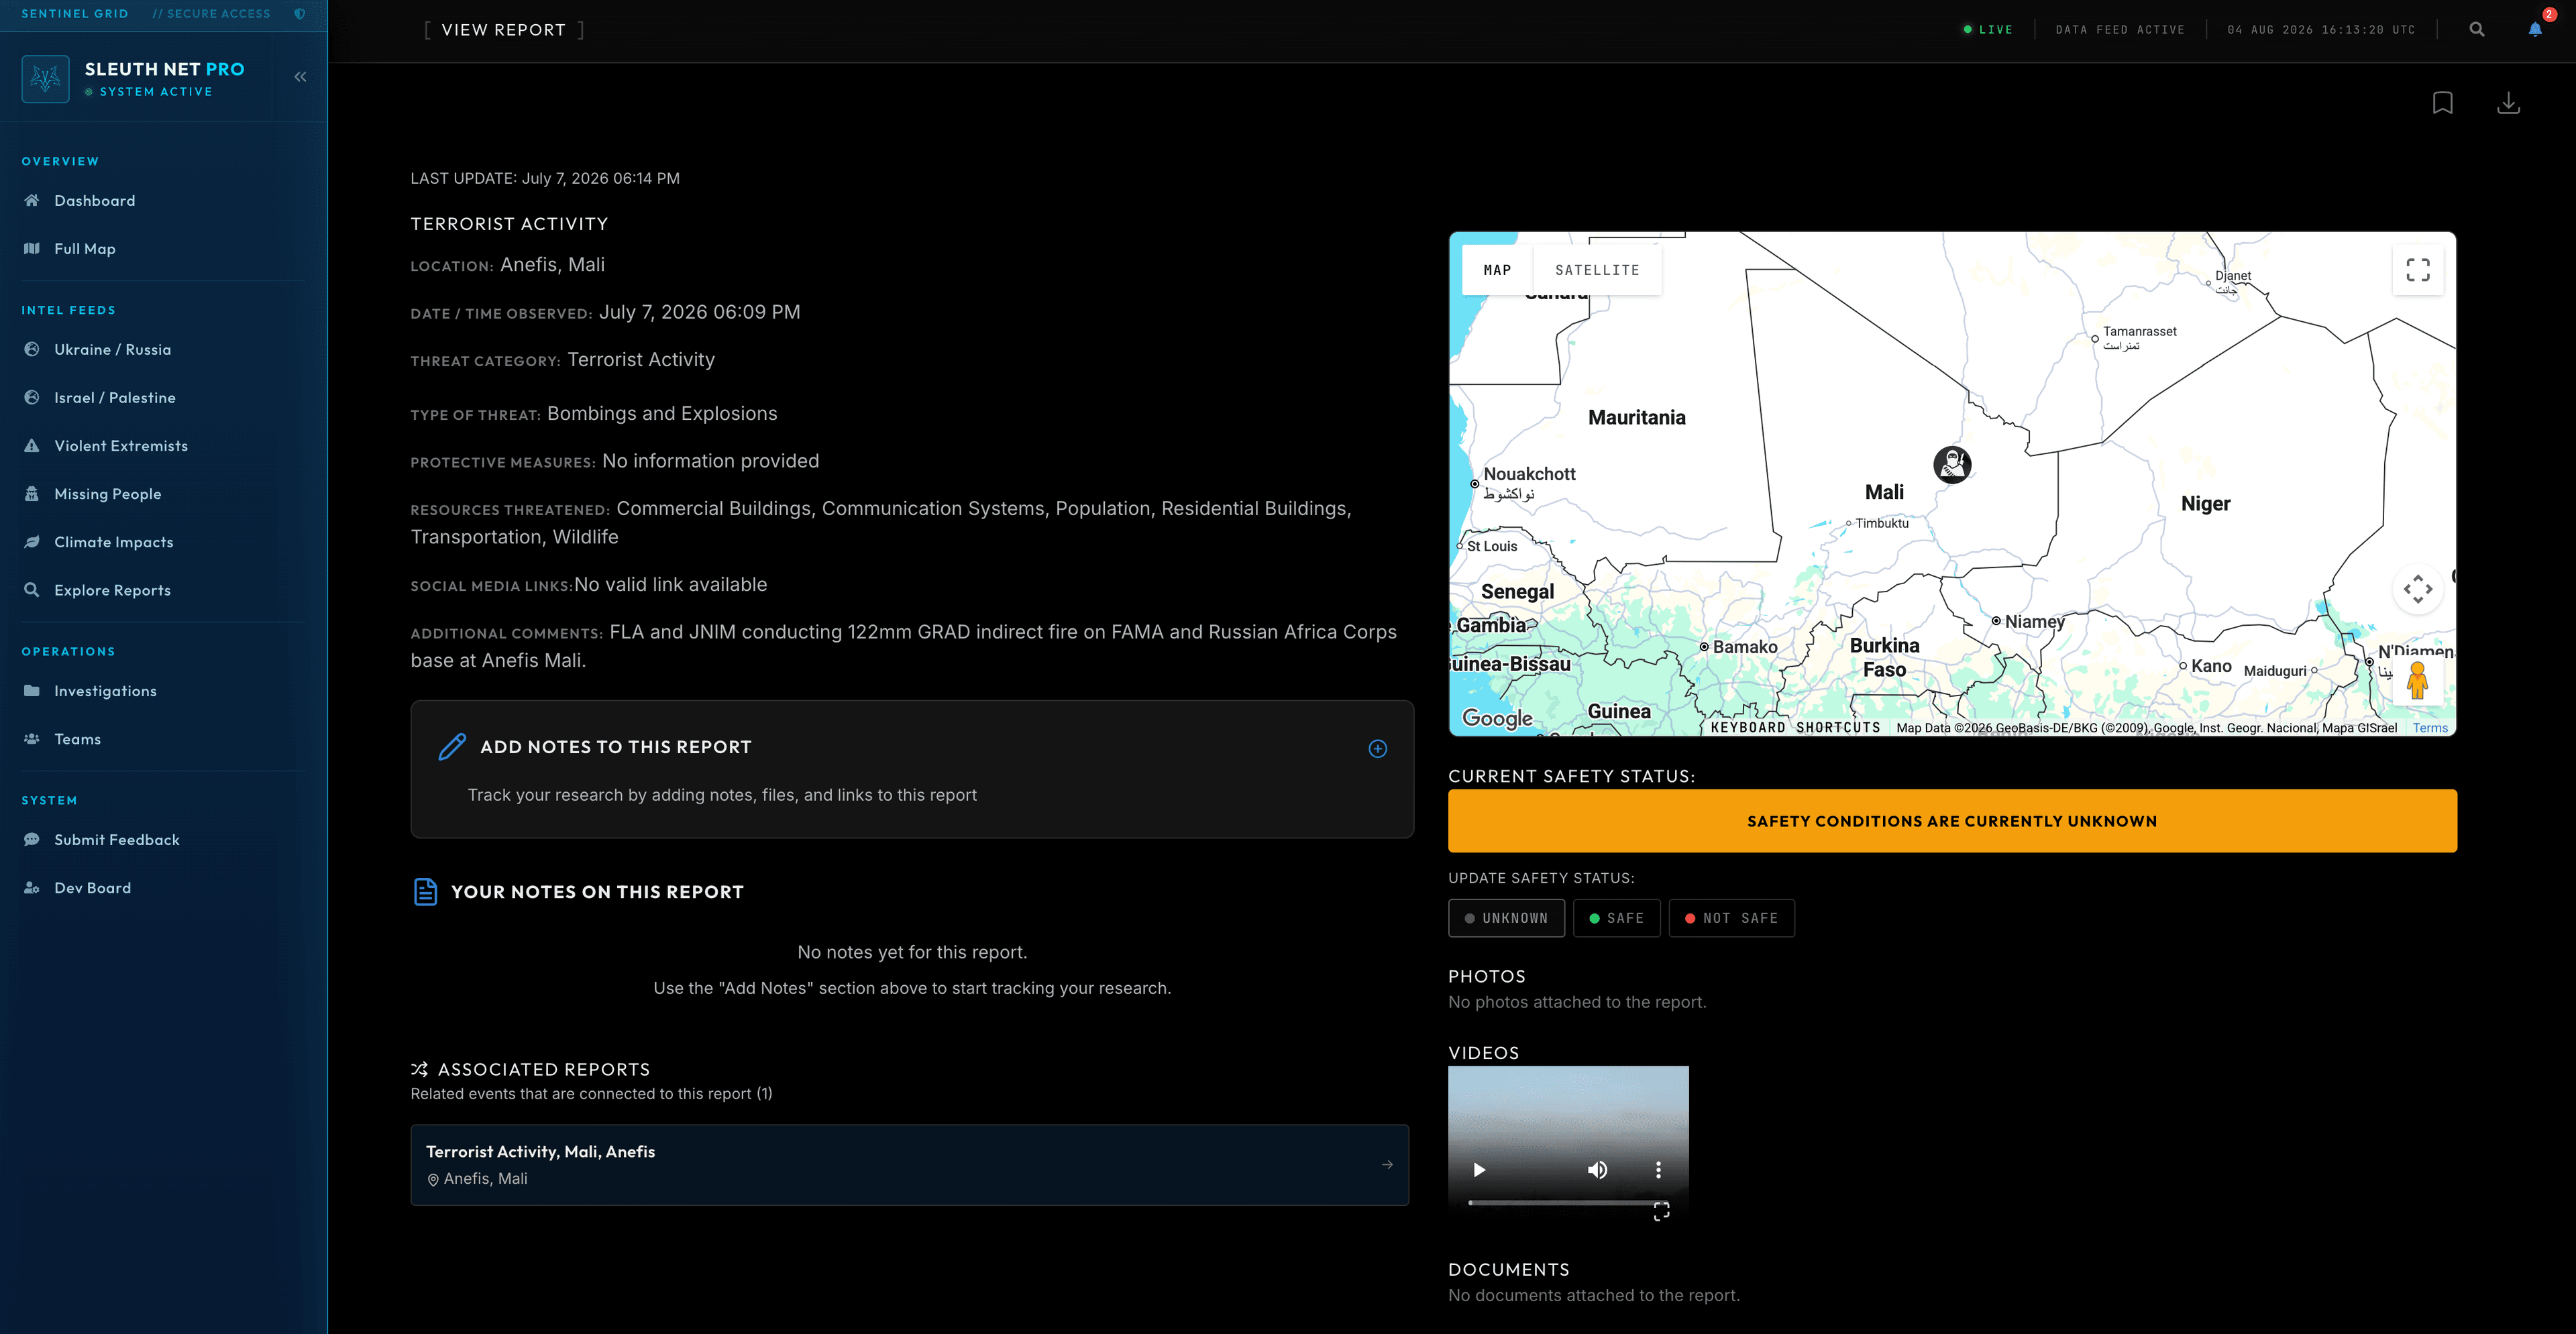The width and height of the screenshot is (2576, 1334).
Task: Set safety status to Not Safe
Action: pos(1731,918)
